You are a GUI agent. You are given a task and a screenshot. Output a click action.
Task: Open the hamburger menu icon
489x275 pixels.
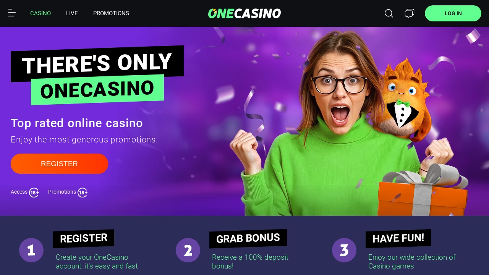coord(12,13)
